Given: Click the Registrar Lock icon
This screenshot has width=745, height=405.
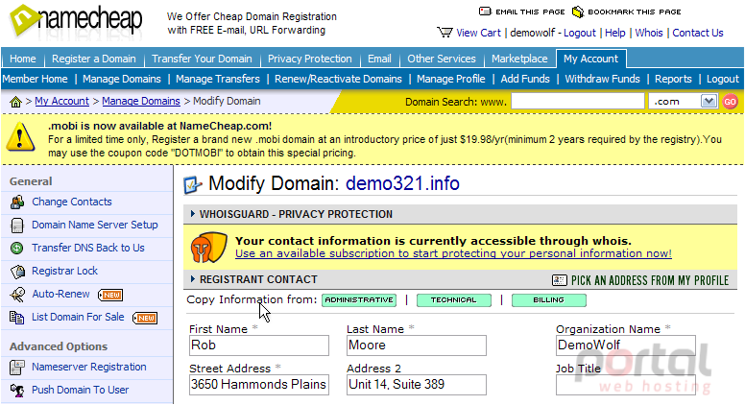Looking at the screenshot, I should point(17,271).
